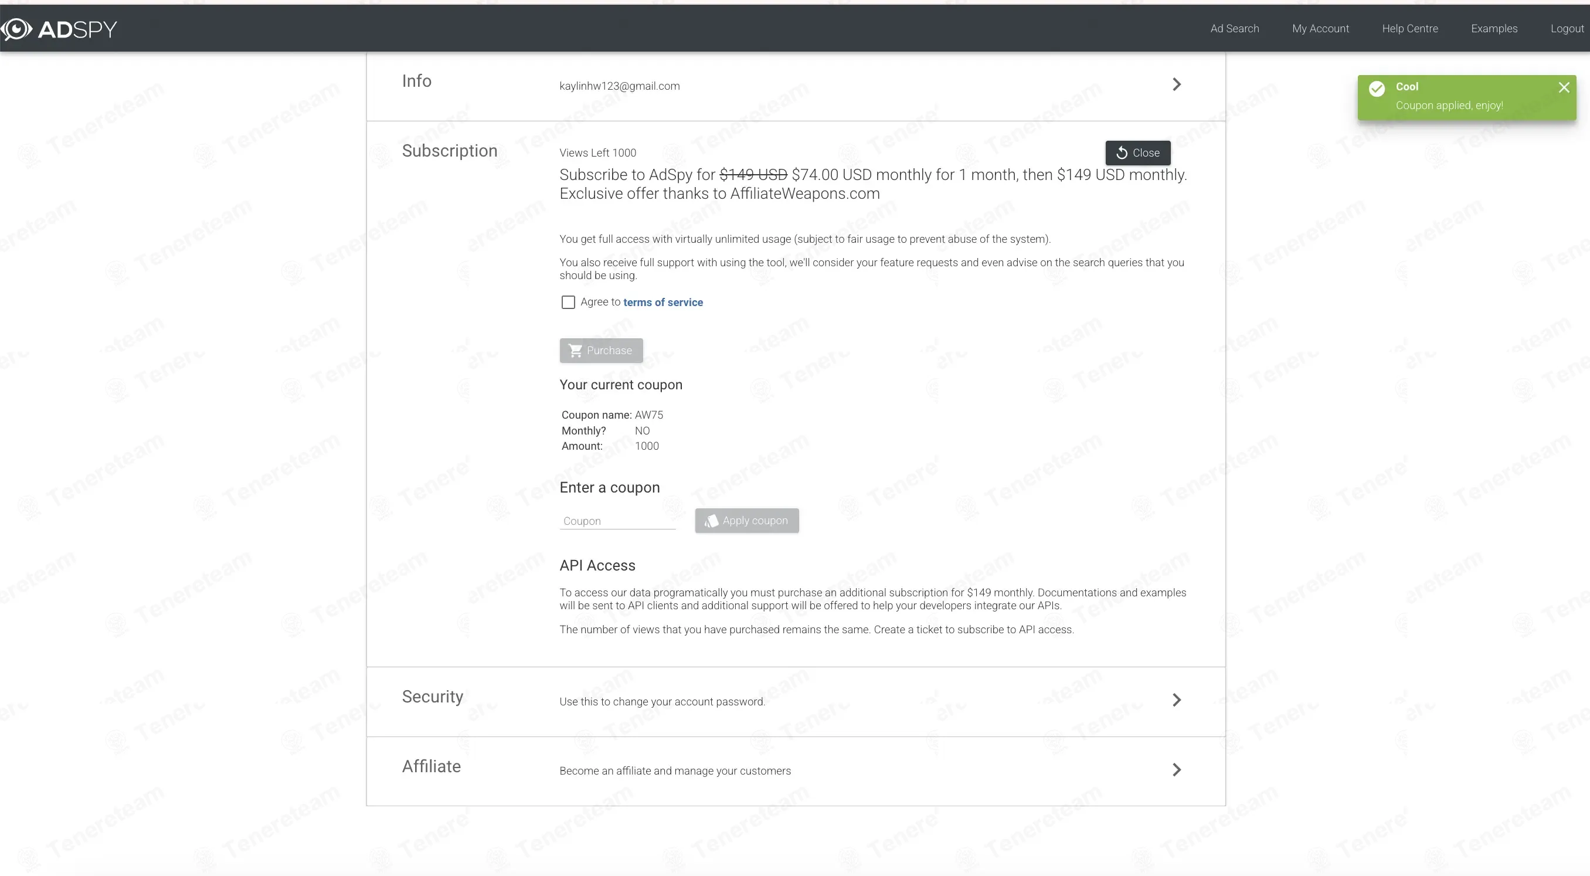Click the AdSpy eye logo
The width and height of the screenshot is (1590, 876).
(x=16, y=28)
